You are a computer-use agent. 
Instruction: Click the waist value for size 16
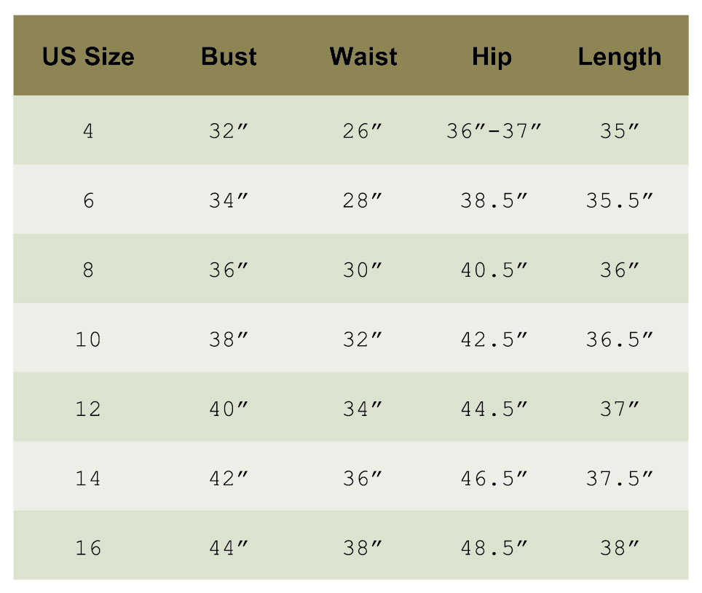click(x=363, y=548)
